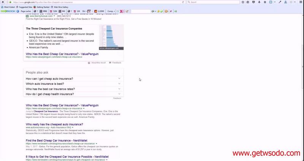304x161 pixels.
Task: Open the Firefox hamburger menu
Action: click(301, 2)
